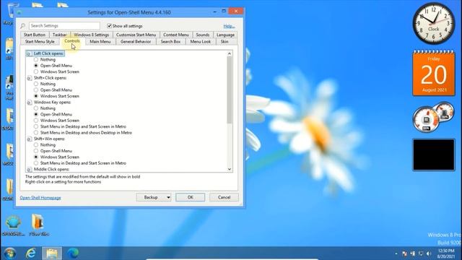The height and width of the screenshot is (260, 462).
Task: Switch to the Skin tab
Action: (x=225, y=42)
